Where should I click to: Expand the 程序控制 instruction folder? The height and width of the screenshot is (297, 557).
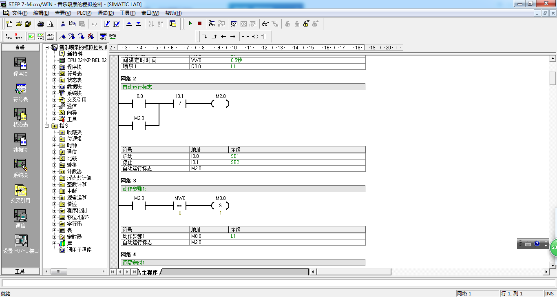(55, 211)
